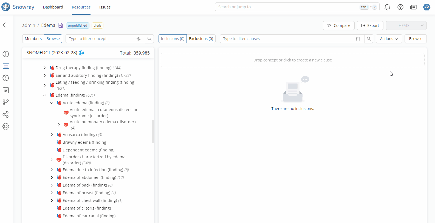The height and width of the screenshot is (223, 435).
Task: Click the share icon in left sidebar
Action: [x=6, y=114]
